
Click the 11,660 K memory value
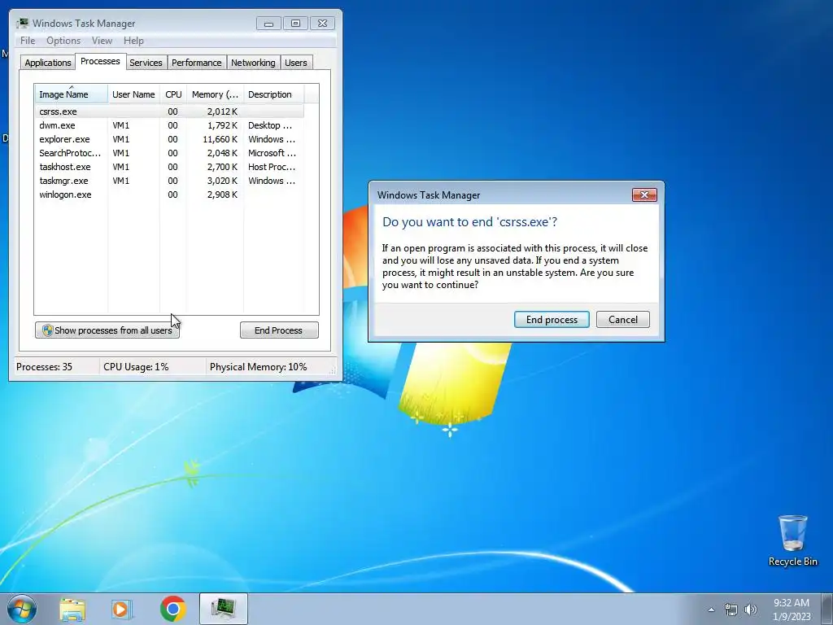[x=220, y=139]
